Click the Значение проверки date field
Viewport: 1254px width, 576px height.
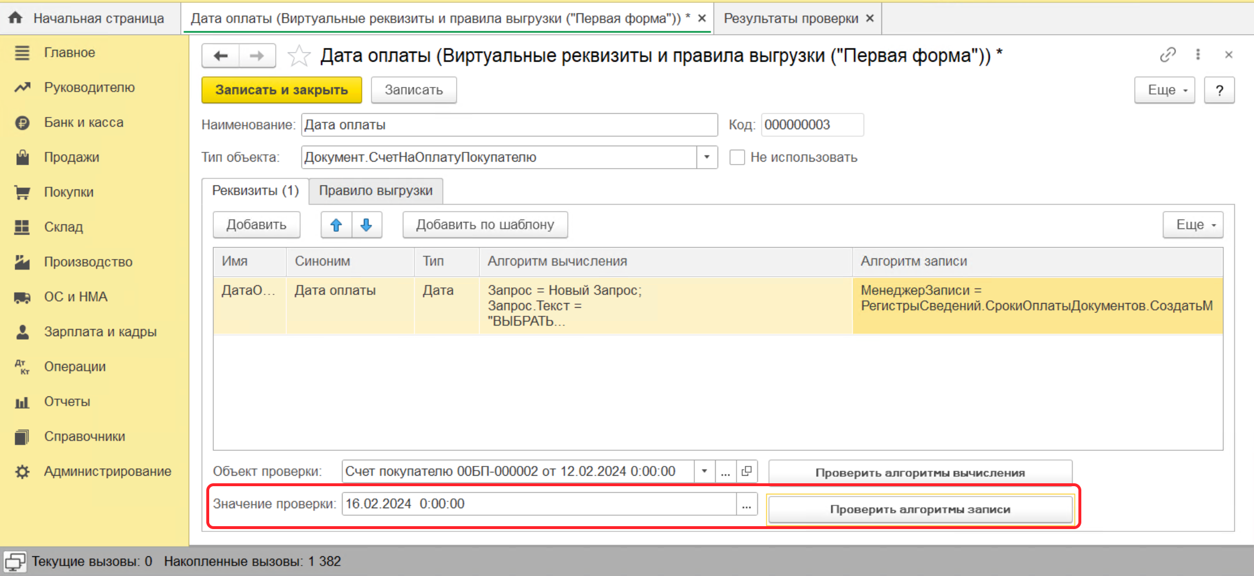(539, 504)
